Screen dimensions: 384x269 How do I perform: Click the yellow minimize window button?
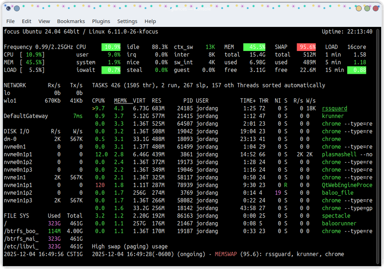(358, 8)
